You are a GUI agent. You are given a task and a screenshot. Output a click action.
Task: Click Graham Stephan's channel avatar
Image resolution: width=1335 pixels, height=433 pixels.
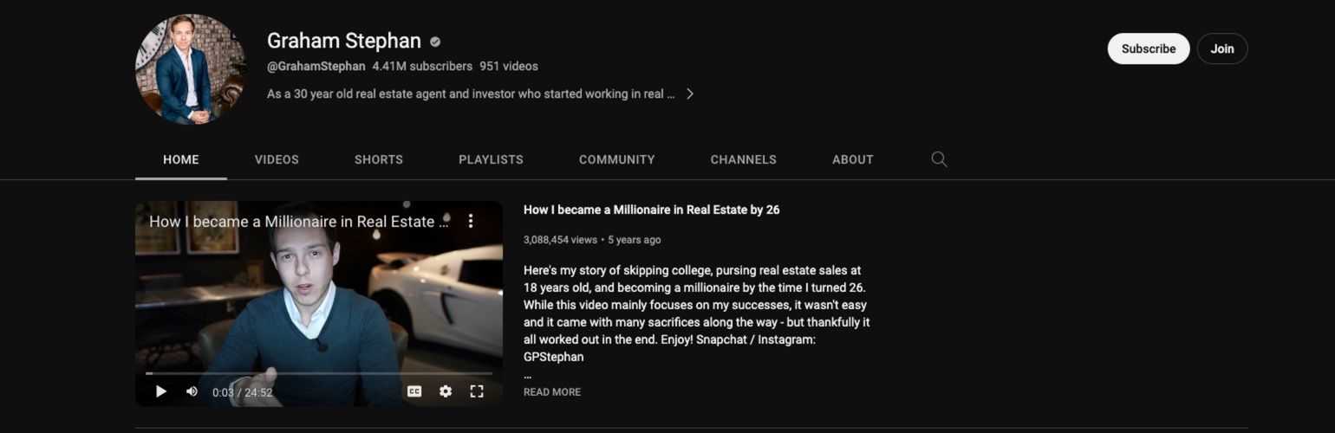click(191, 69)
